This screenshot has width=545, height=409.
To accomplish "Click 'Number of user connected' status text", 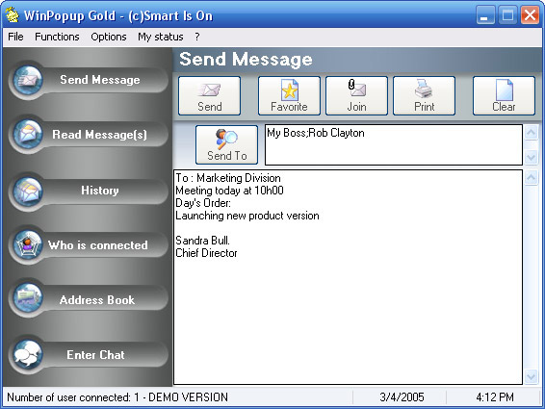I will click(x=117, y=397).
